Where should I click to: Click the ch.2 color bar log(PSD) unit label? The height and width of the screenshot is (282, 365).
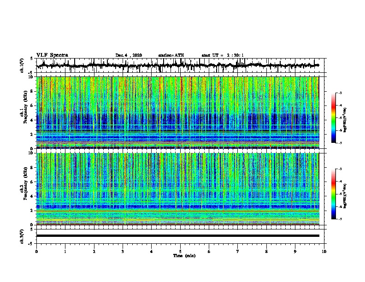346,196
